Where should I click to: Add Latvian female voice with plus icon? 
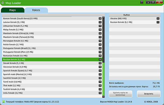[100, 22]
